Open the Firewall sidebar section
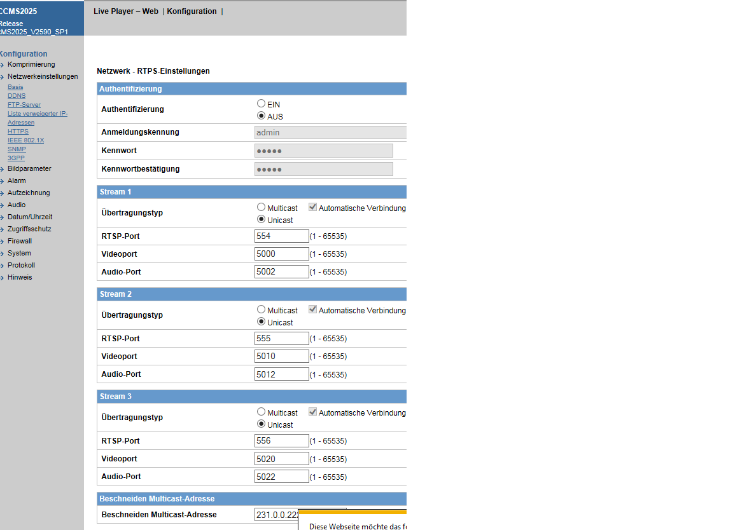Viewport: 733px width, 530px height. (x=19, y=241)
